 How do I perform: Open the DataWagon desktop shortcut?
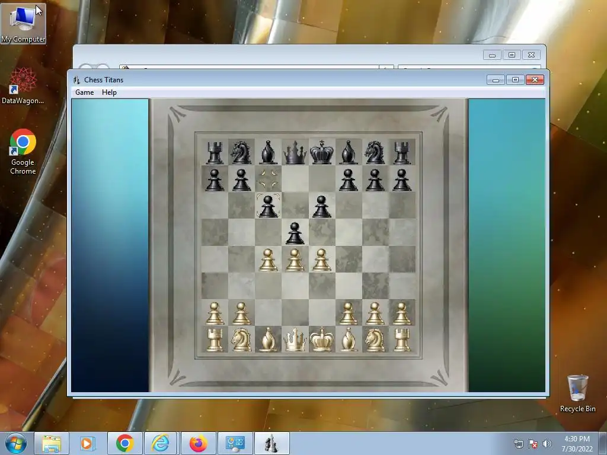[23, 86]
